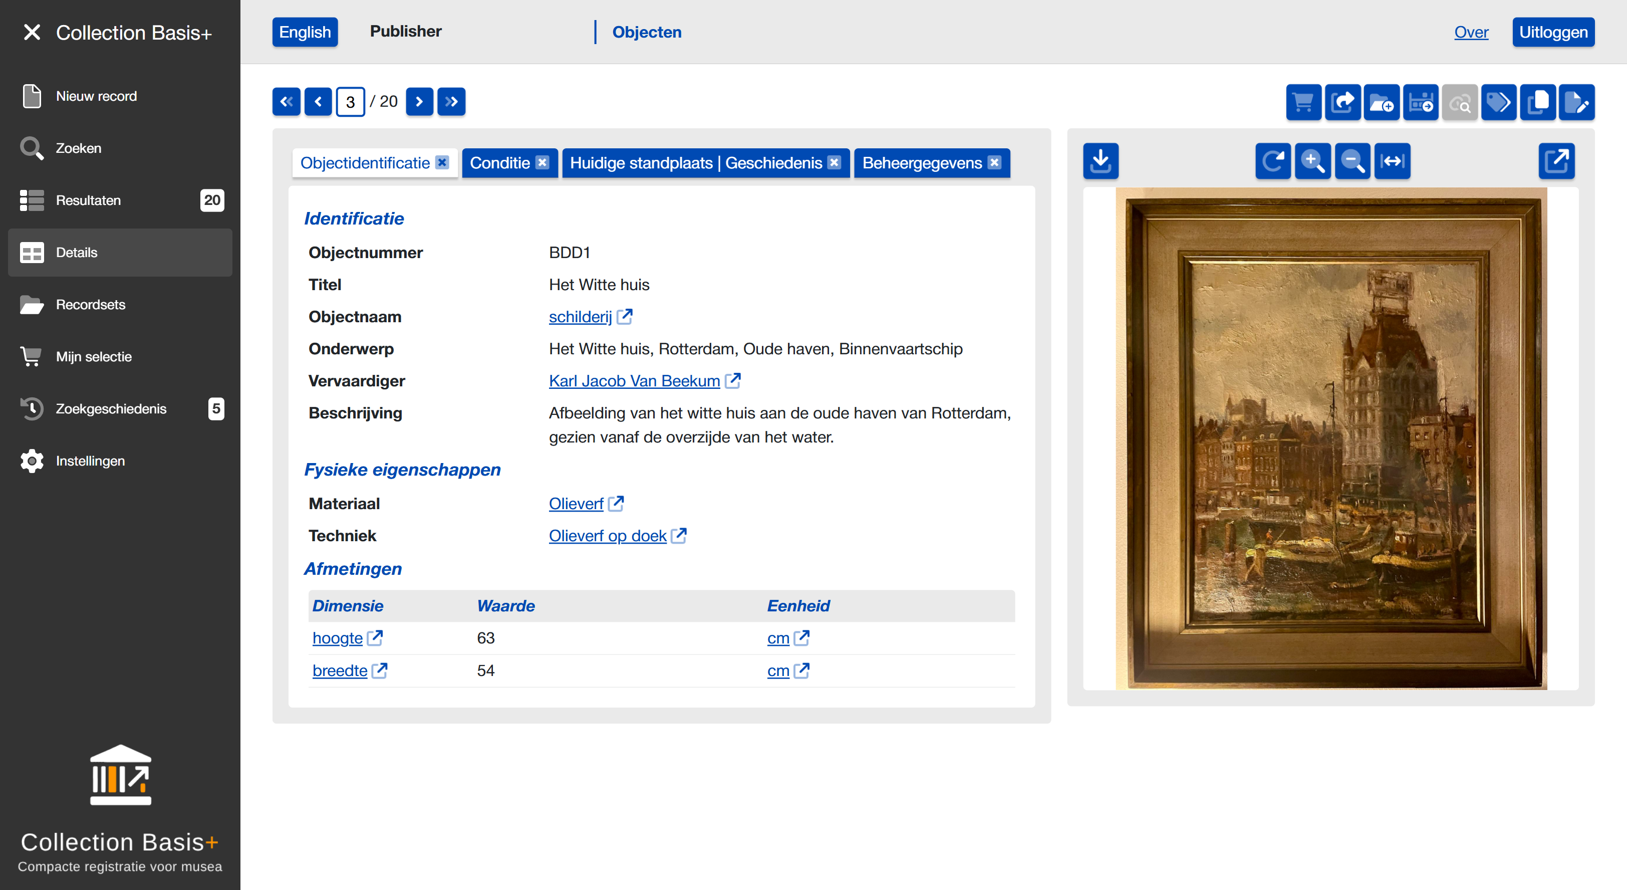Click the record number input field
Image resolution: width=1627 pixels, height=890 pixels.
pyautogui.click(x=351, y=102)
